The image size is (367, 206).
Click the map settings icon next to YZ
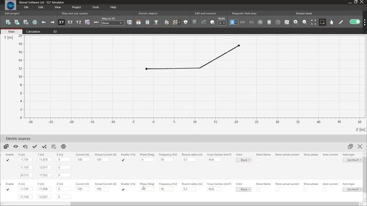coord(87,22)
